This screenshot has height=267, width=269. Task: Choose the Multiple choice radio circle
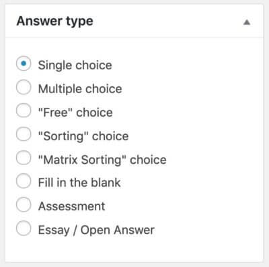tap(24, 87)
